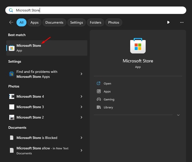192x162 pixels.
Task: Click the Microsoft Store search input field
Action: coord(96,10)
